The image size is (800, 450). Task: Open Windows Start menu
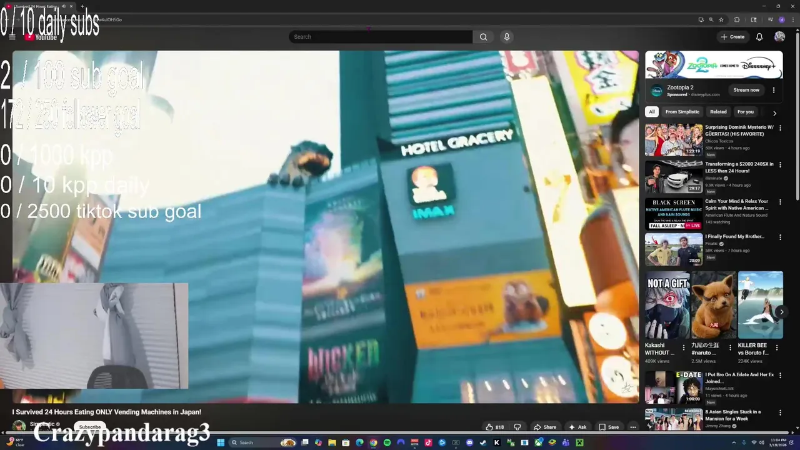click(x=221, y=442)
